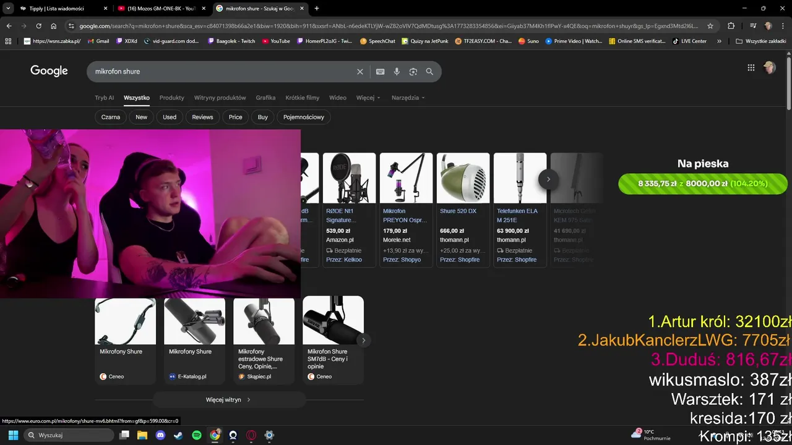
Task: Open RØDE Nt1 Signature product image
Action: click(x=349, y=178)
